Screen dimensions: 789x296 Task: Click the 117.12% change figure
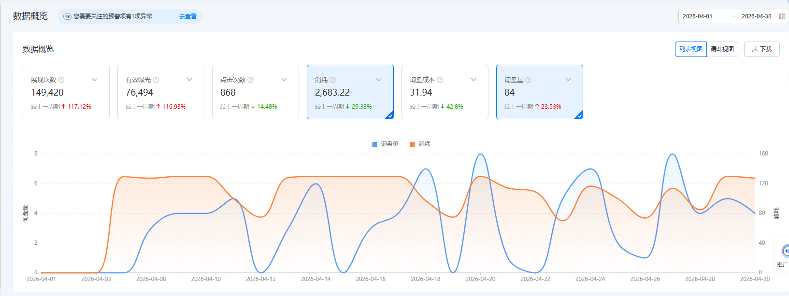click(x=79, y=107)
